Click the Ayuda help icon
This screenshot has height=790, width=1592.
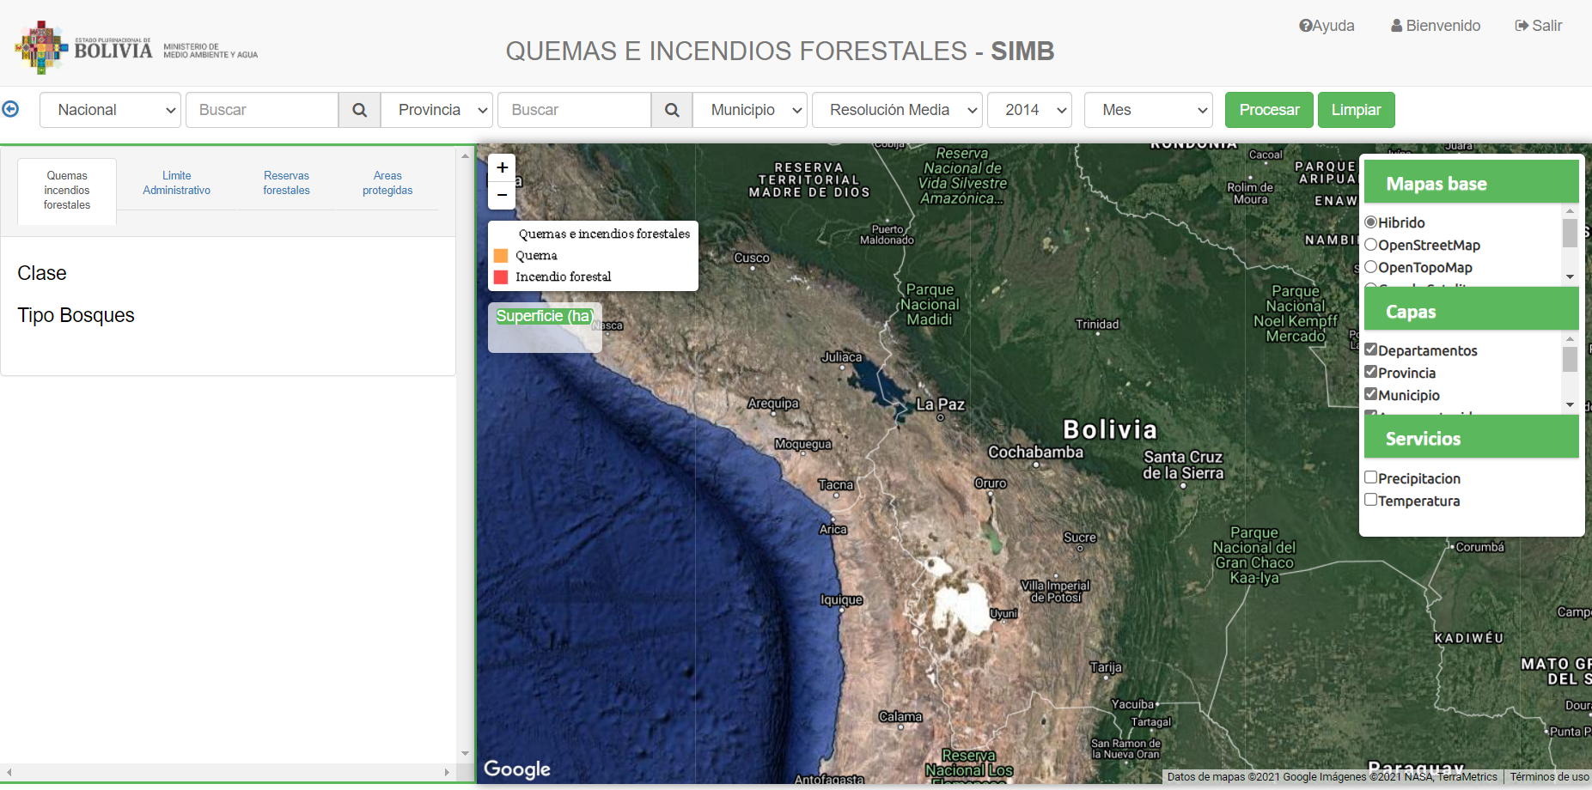coord(1305,26)
